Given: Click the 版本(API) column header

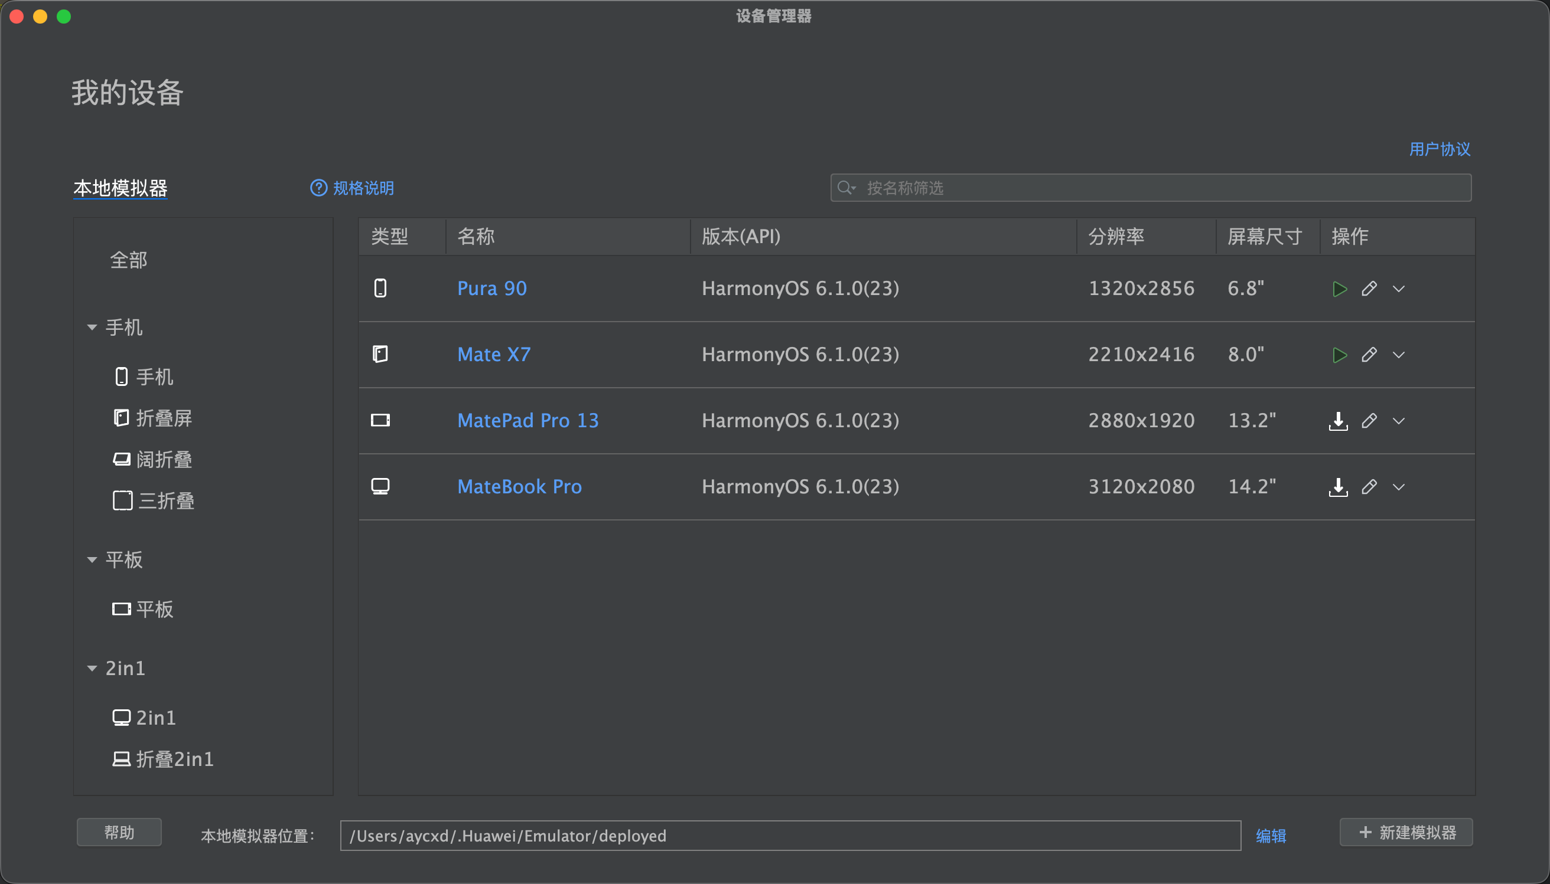Looking at the screenshot, I should click(x=884, y=237).
